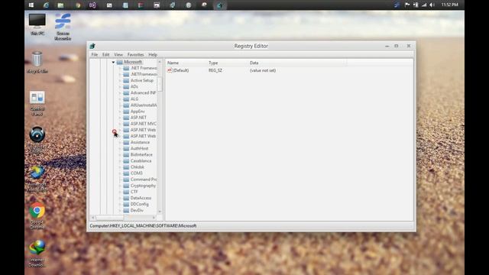
Task: Select the (Default) value name
Action: pos(181,70)
